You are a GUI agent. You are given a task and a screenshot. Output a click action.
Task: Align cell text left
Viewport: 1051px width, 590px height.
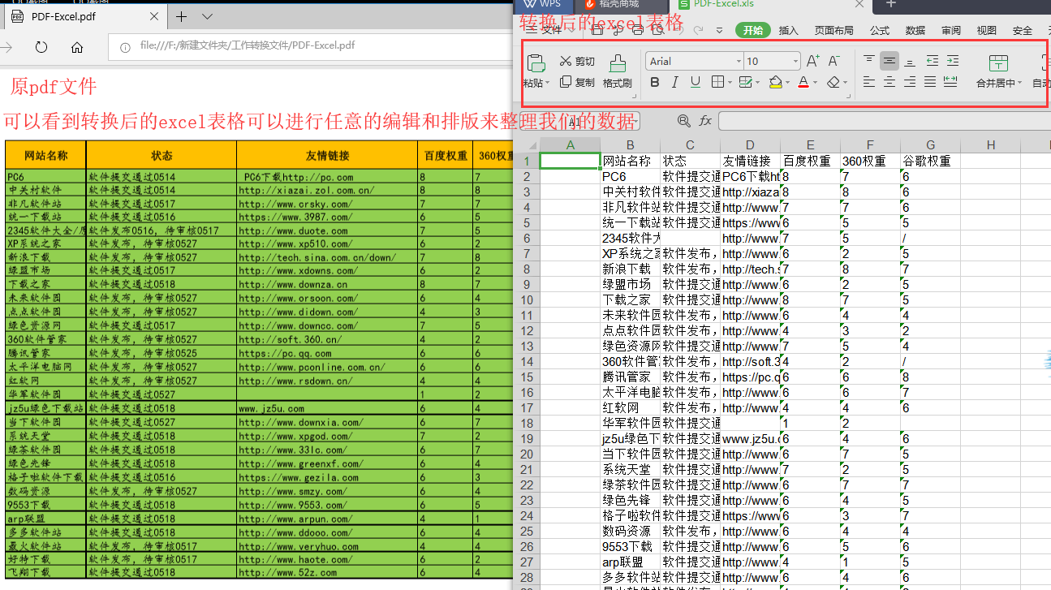pos(869,82)
